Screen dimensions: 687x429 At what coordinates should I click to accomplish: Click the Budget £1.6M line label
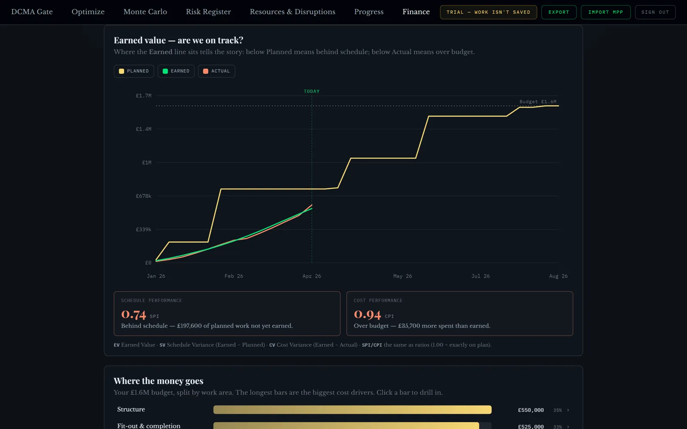tap(538, 102)
